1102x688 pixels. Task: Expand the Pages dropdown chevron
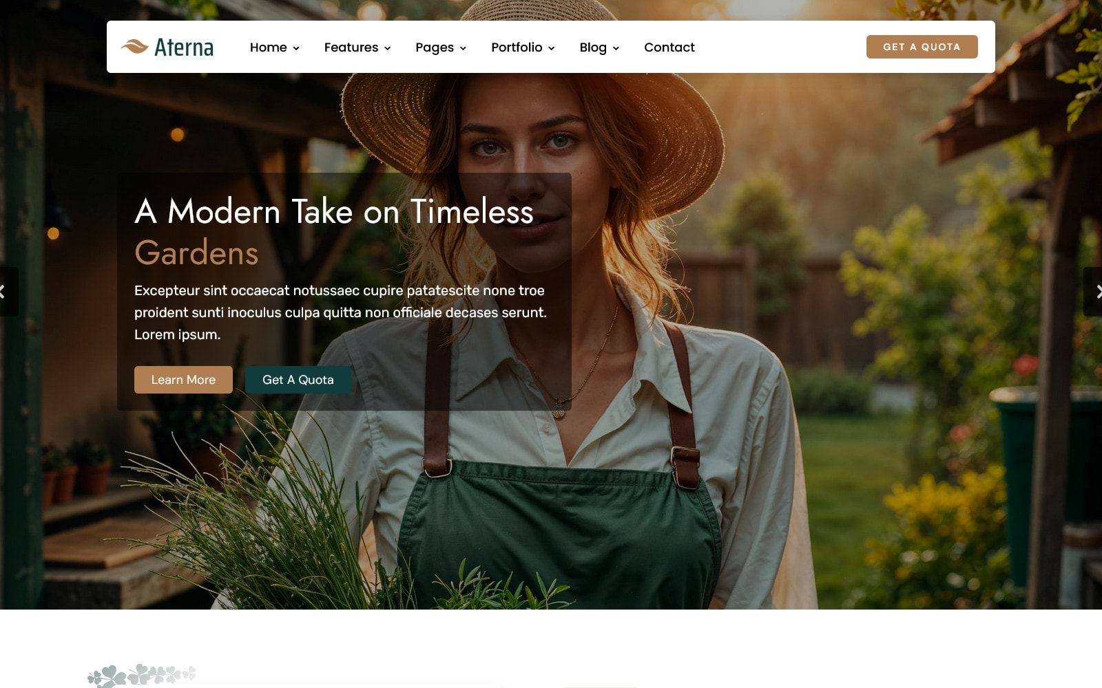(463, 48)
